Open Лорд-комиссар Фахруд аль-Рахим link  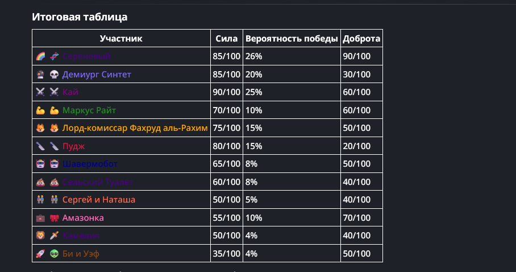(135, 128)
